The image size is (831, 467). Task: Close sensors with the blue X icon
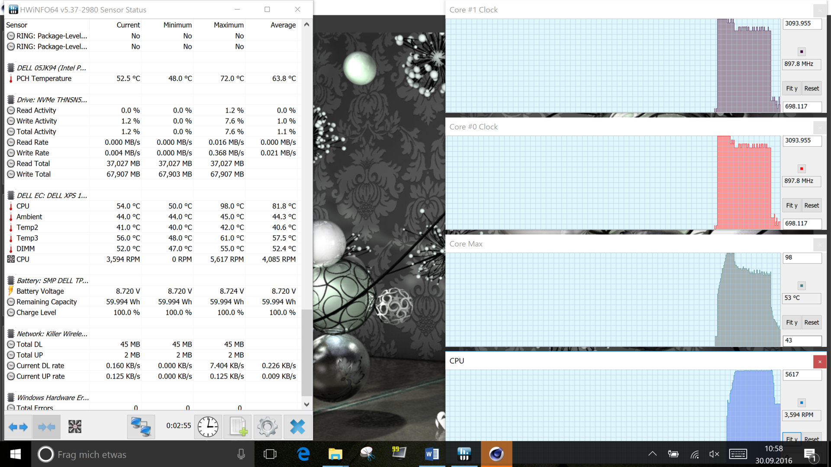[x=297, y=427]
